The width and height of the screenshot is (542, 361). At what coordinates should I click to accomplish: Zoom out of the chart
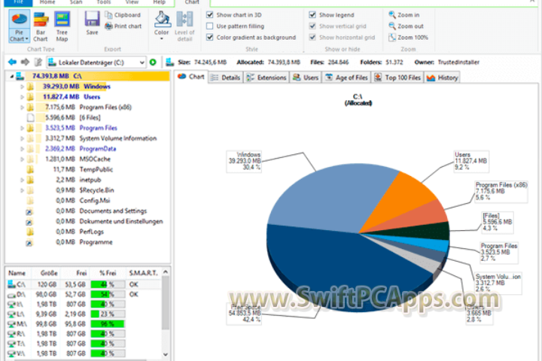(x=406, y=26)
